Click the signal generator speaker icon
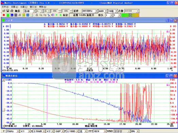This screenshot has height=133, width=178. pos(52,15)
